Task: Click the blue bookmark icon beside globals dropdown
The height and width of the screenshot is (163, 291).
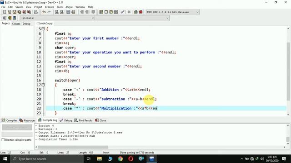Action: (x=15, y=18)
